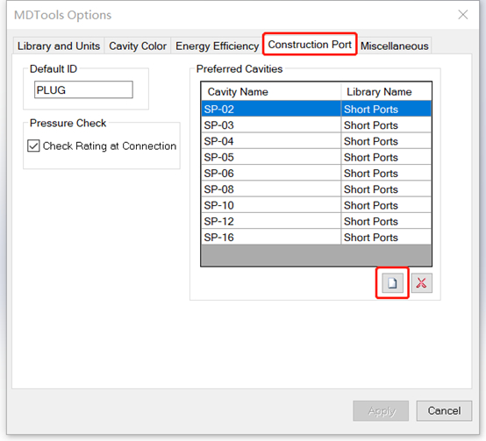The image size is (486, 441).
Task: Select the SP-03 cavity row
Action: pyautogui.click(x=316, y=125)
